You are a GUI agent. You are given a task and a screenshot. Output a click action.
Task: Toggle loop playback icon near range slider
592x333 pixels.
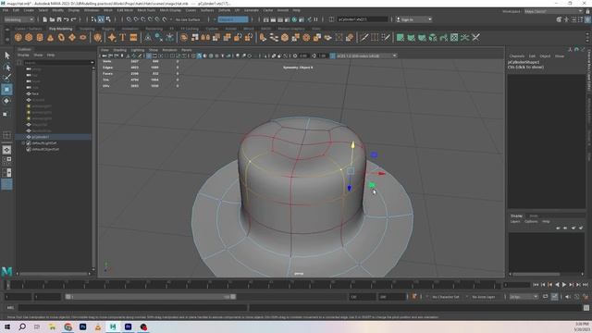coord(545,297)
